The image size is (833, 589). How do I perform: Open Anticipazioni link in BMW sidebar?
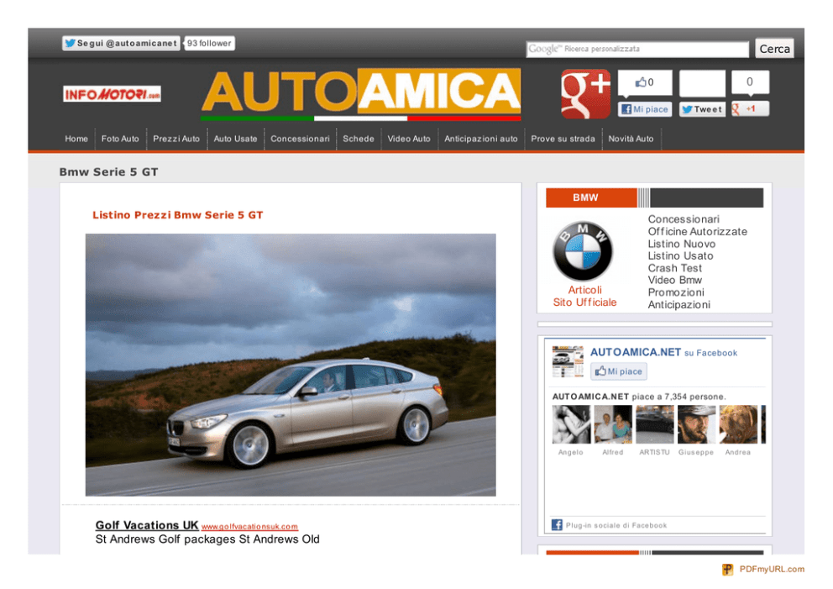tap(679, 305)
